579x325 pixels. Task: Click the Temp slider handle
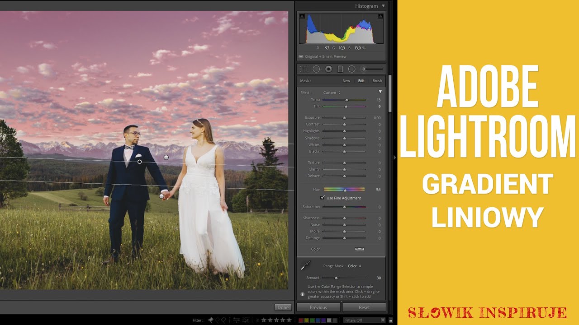click(x=347, y=100)
